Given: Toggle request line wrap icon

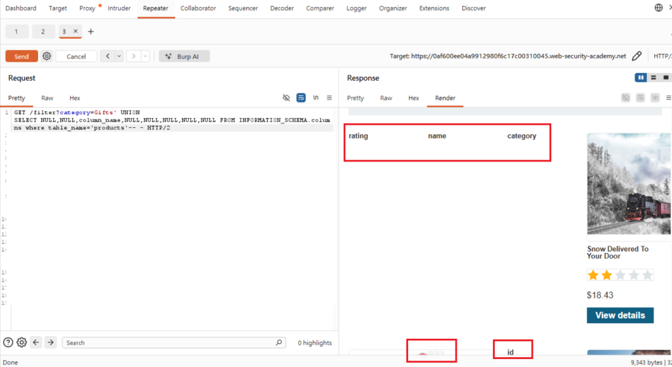Looking at the screenshot, I should click(301, 98).
